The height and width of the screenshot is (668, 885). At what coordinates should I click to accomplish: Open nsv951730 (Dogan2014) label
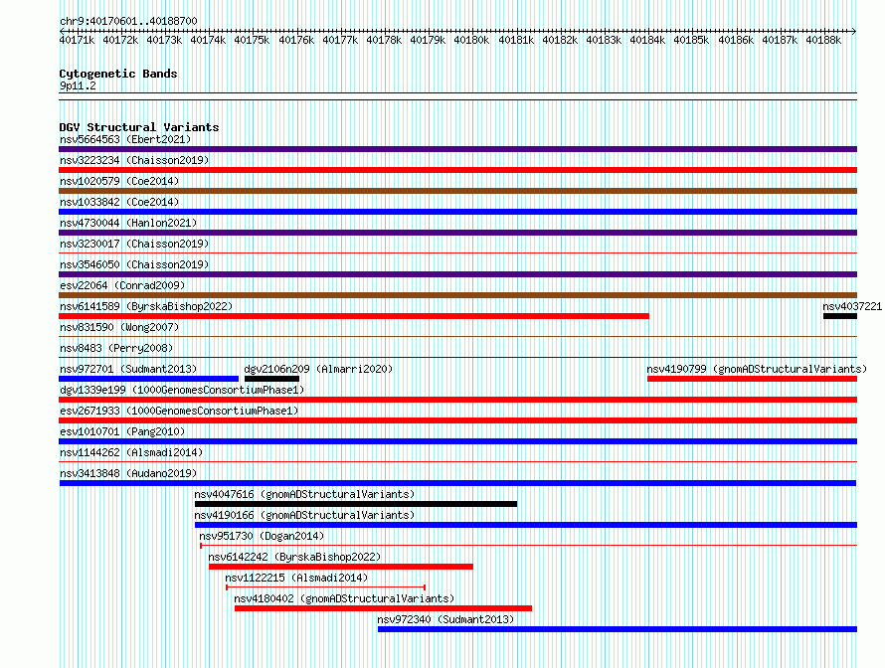click(x=262, y=536)
